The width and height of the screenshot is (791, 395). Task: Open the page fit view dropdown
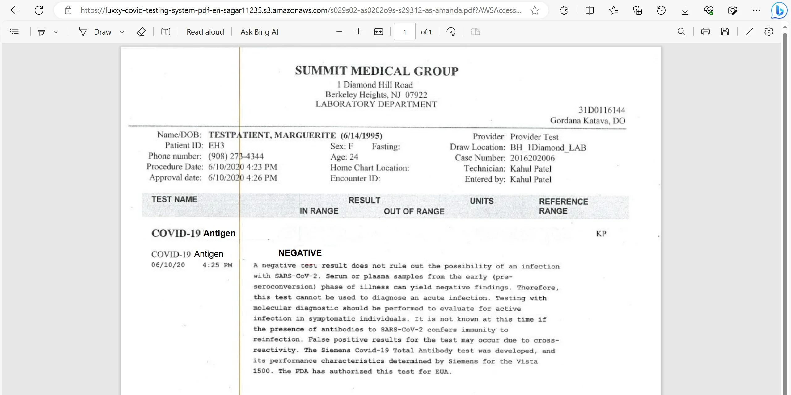pos(378,31)
